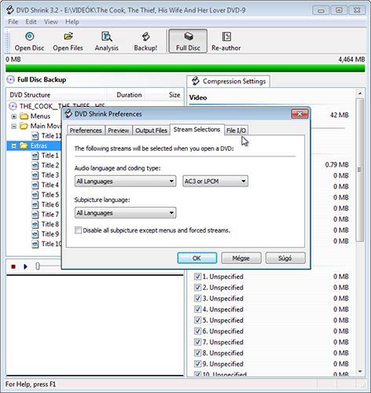Uncheck subpicture stream 3. Unspecified

pos(197,299)
